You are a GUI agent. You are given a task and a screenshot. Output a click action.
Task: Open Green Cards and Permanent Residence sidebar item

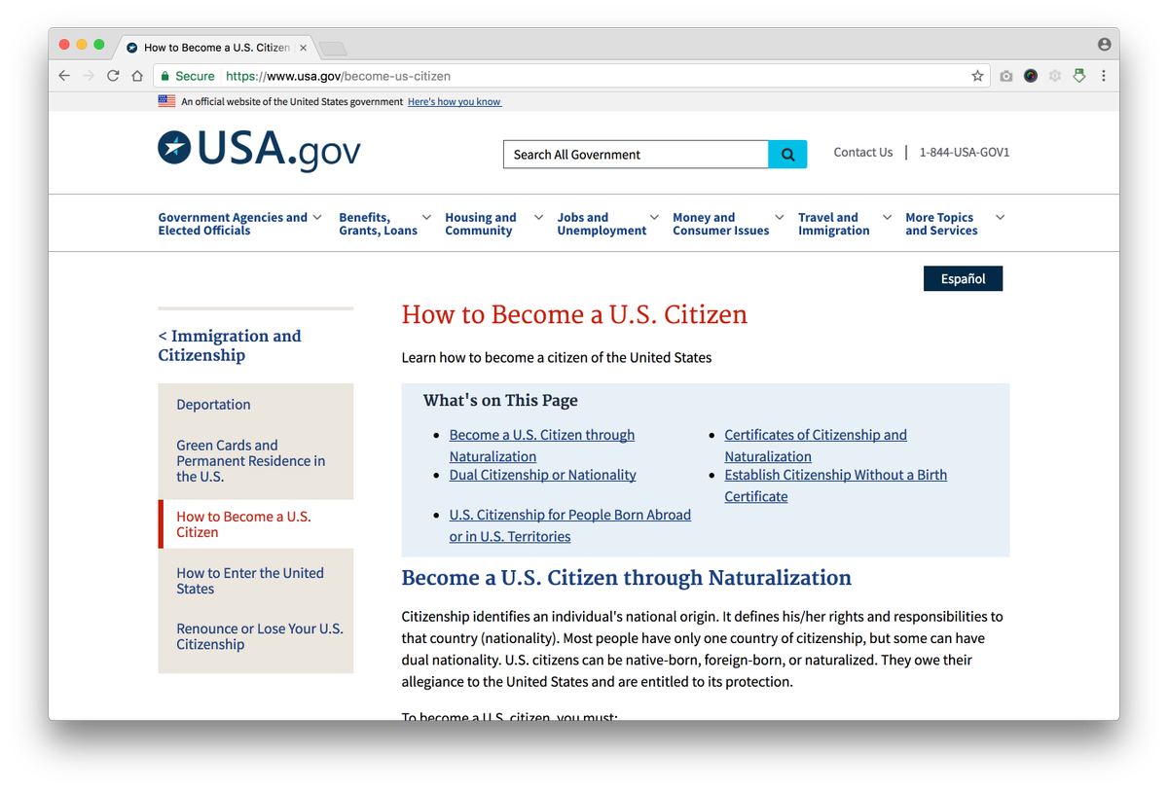pos(251,461)
